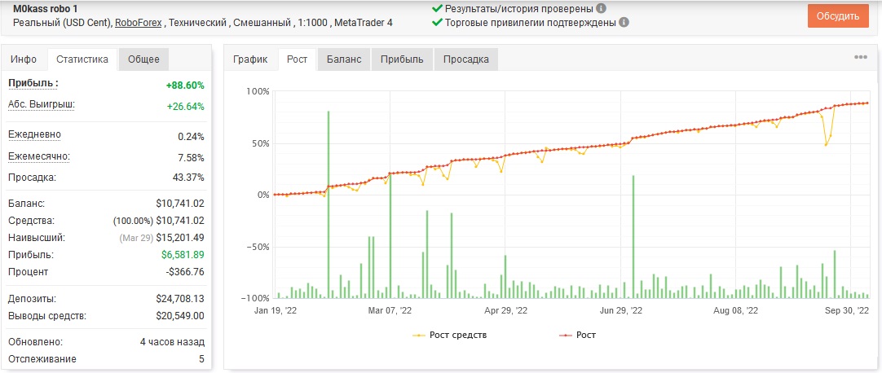Viewport: 882px width, 373px height.
Task: Click the Процент value -$366.76
Action: [185, 272]
